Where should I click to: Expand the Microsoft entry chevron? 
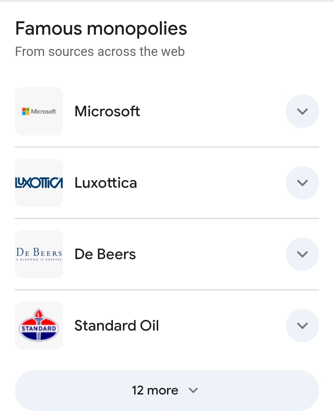click(302, 111)
